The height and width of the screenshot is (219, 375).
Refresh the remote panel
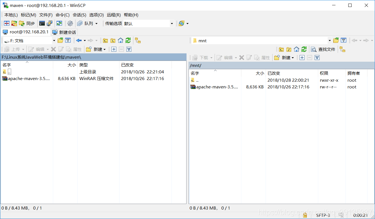304,49
